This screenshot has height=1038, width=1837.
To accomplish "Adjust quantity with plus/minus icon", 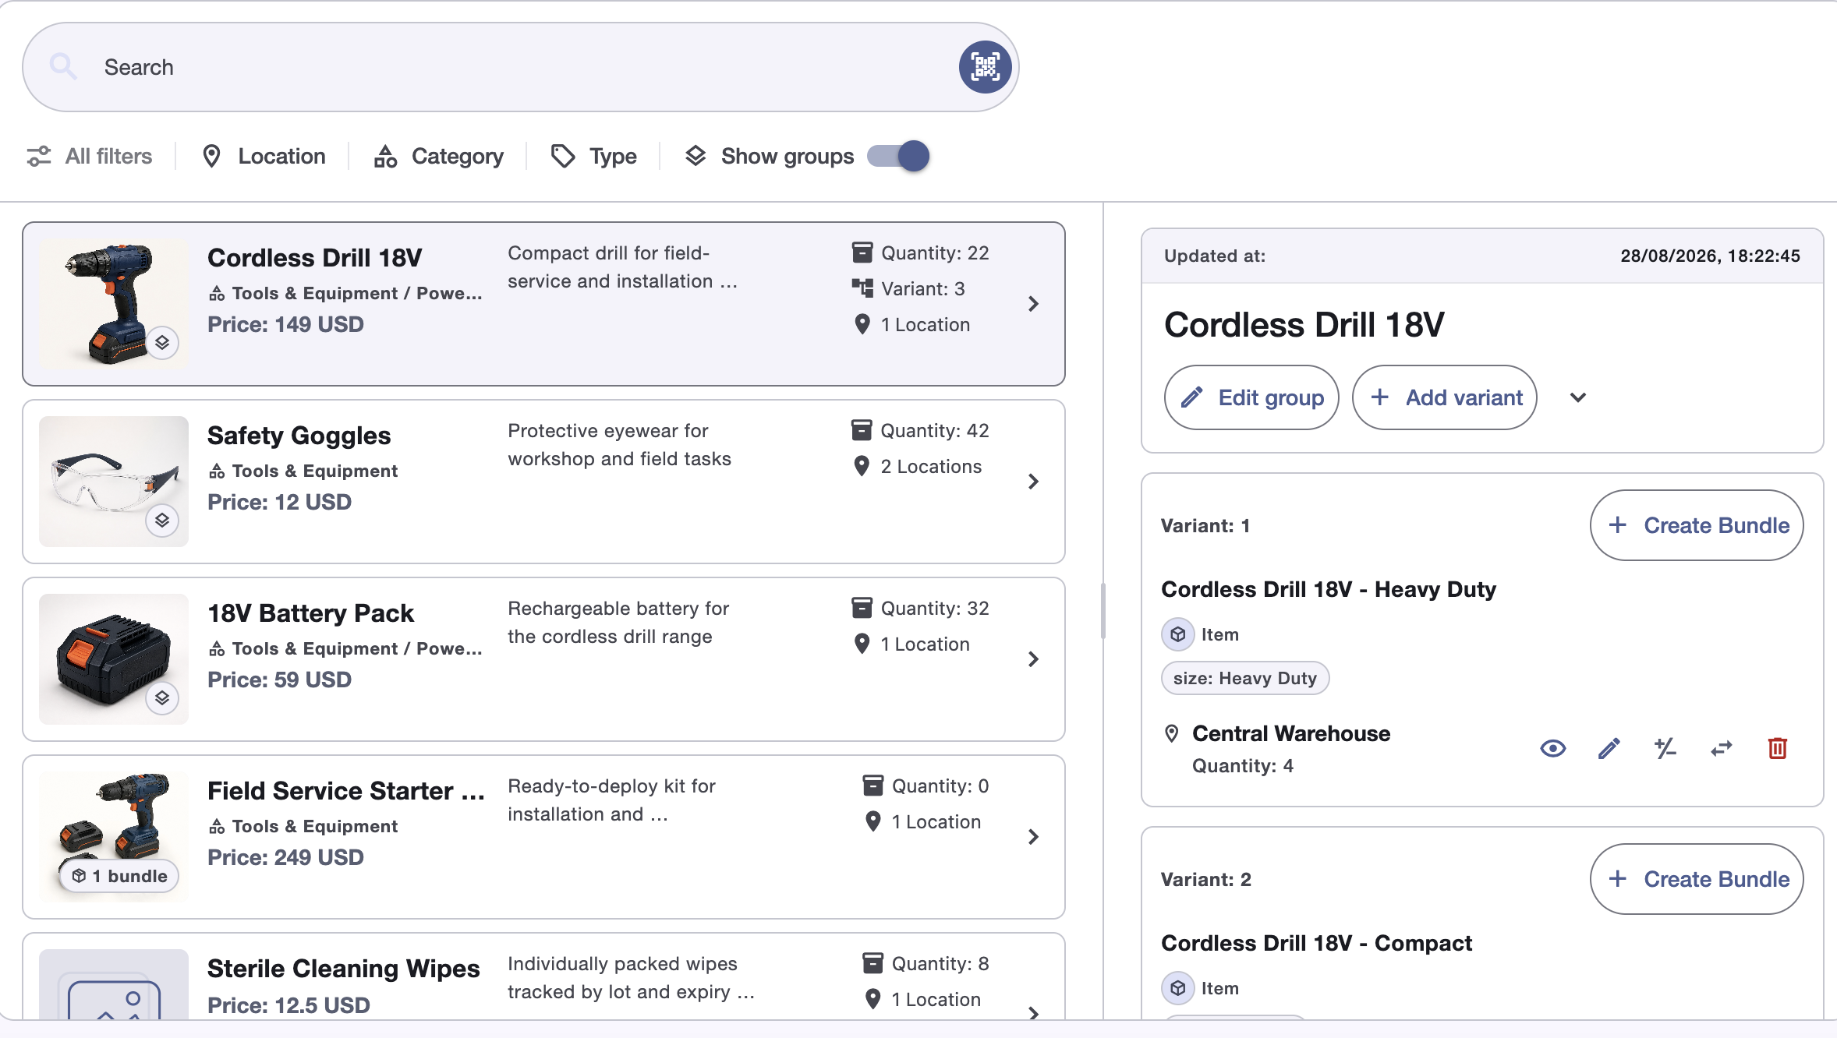I will click(x=1665, y=749).
